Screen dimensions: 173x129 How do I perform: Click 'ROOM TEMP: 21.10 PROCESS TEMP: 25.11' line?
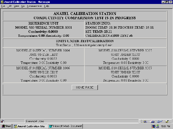tap(120, 27)
